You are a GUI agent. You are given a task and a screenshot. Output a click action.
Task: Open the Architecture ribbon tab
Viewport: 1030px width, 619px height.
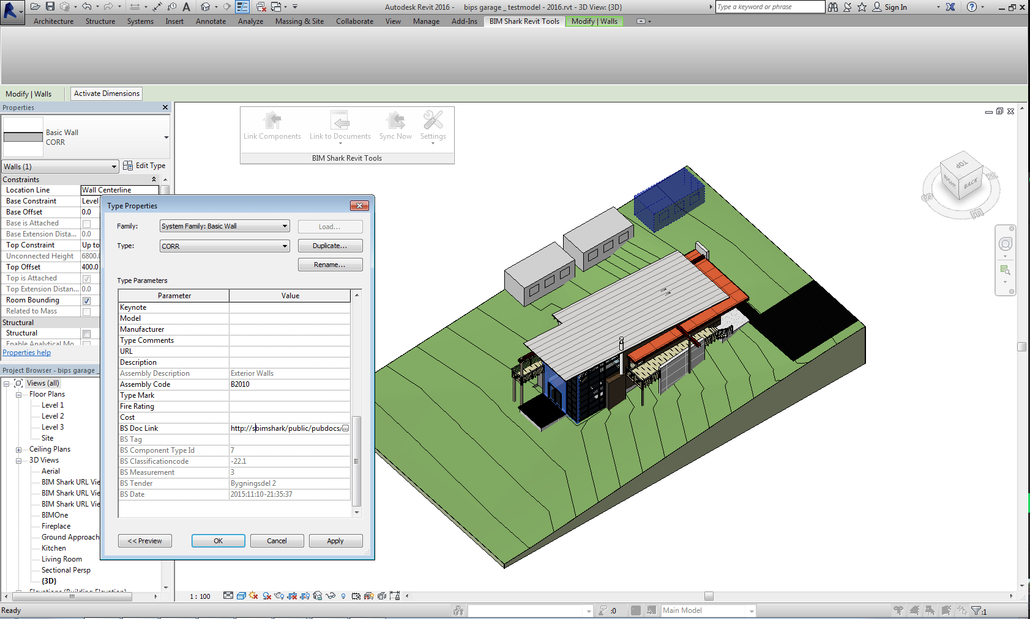(53, 21)
